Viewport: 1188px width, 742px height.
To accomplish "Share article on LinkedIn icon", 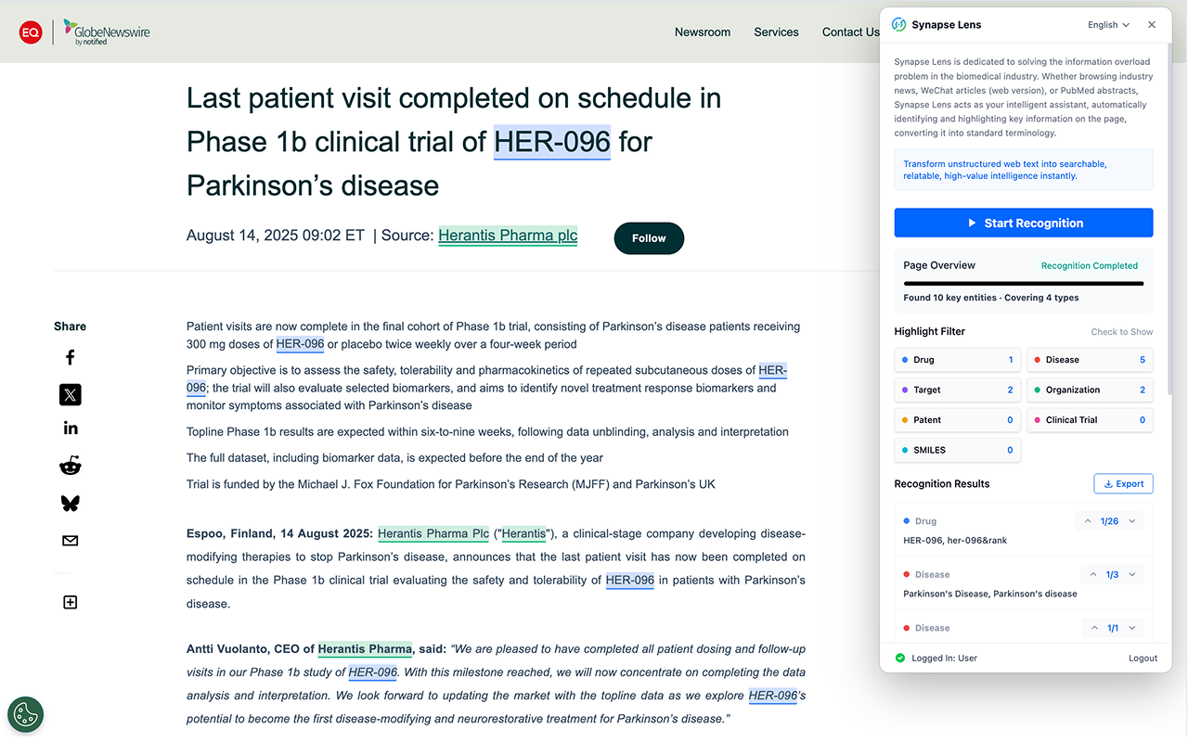I will tap(71, 428).
